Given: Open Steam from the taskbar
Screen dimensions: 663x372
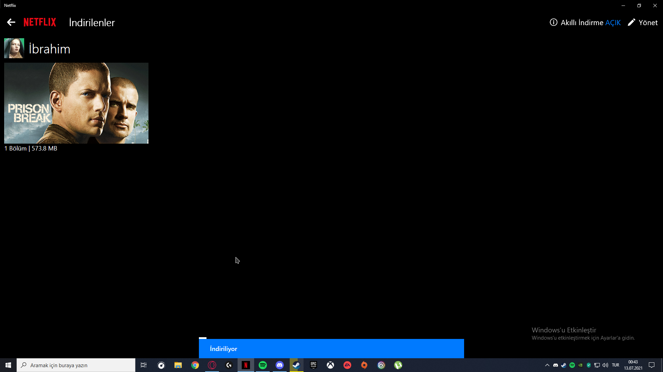Looking at the screenshot, I should click(x=297, y=365).
